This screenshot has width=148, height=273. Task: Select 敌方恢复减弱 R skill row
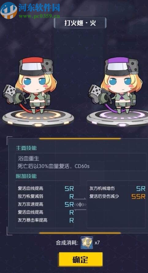pos(46,196)
